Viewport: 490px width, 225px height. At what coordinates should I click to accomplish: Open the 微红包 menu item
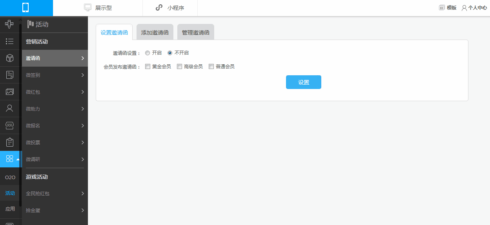click(x=55, y=92)
